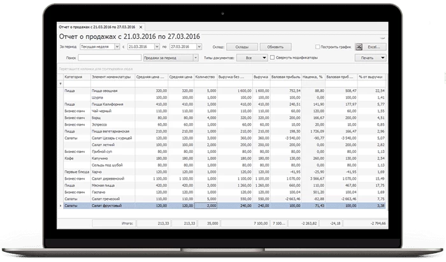Enable the 'Построить график' checkbox
Screen dimensions: 446x262
point(318,47)
